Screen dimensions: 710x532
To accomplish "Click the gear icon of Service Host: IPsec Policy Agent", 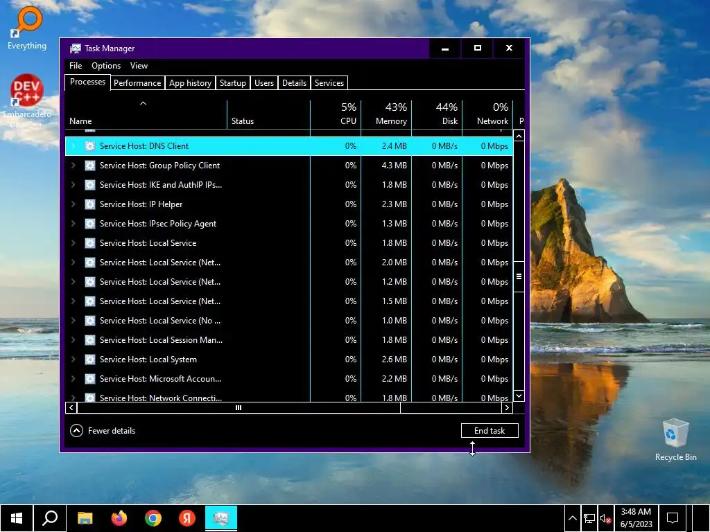I will (x=90, y=224).
